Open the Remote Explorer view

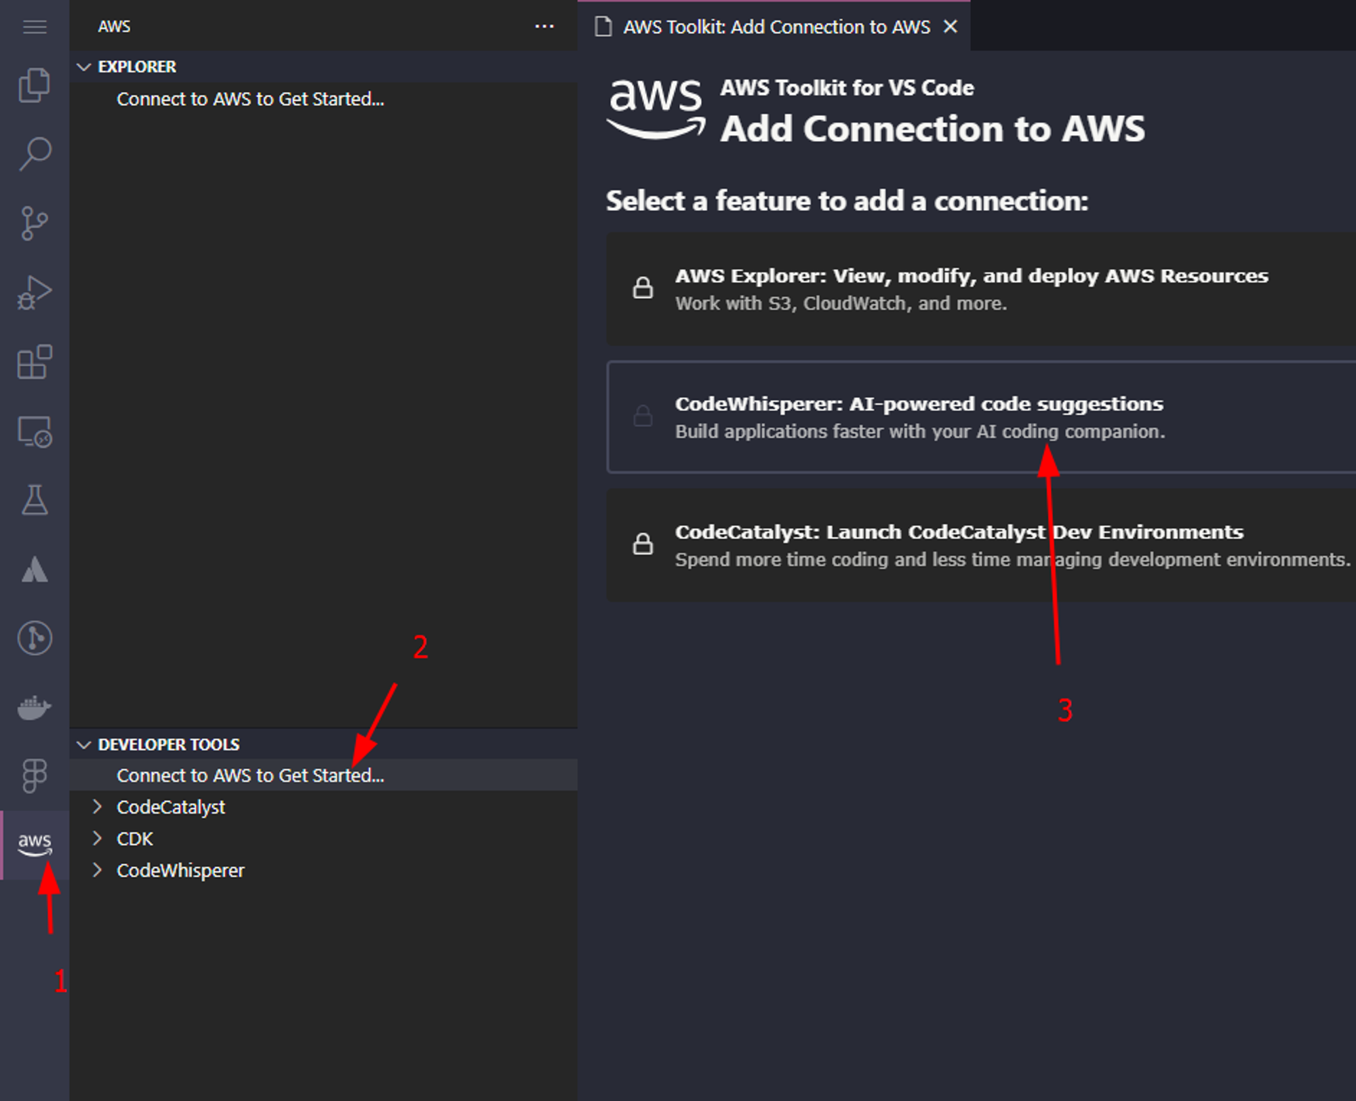point(35,431)
